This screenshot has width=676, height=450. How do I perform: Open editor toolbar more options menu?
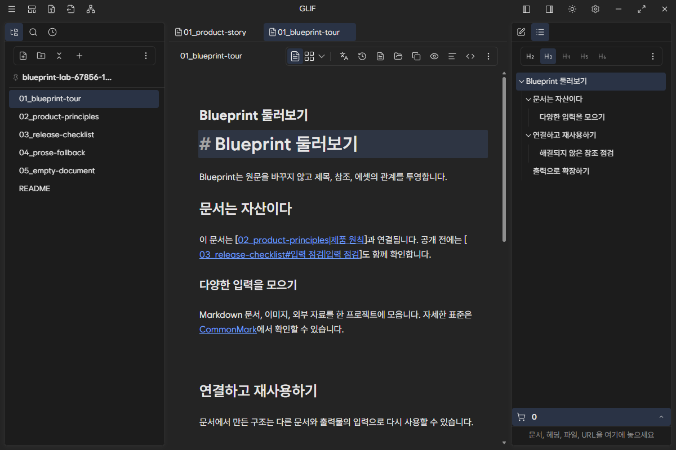click(488, 56)
